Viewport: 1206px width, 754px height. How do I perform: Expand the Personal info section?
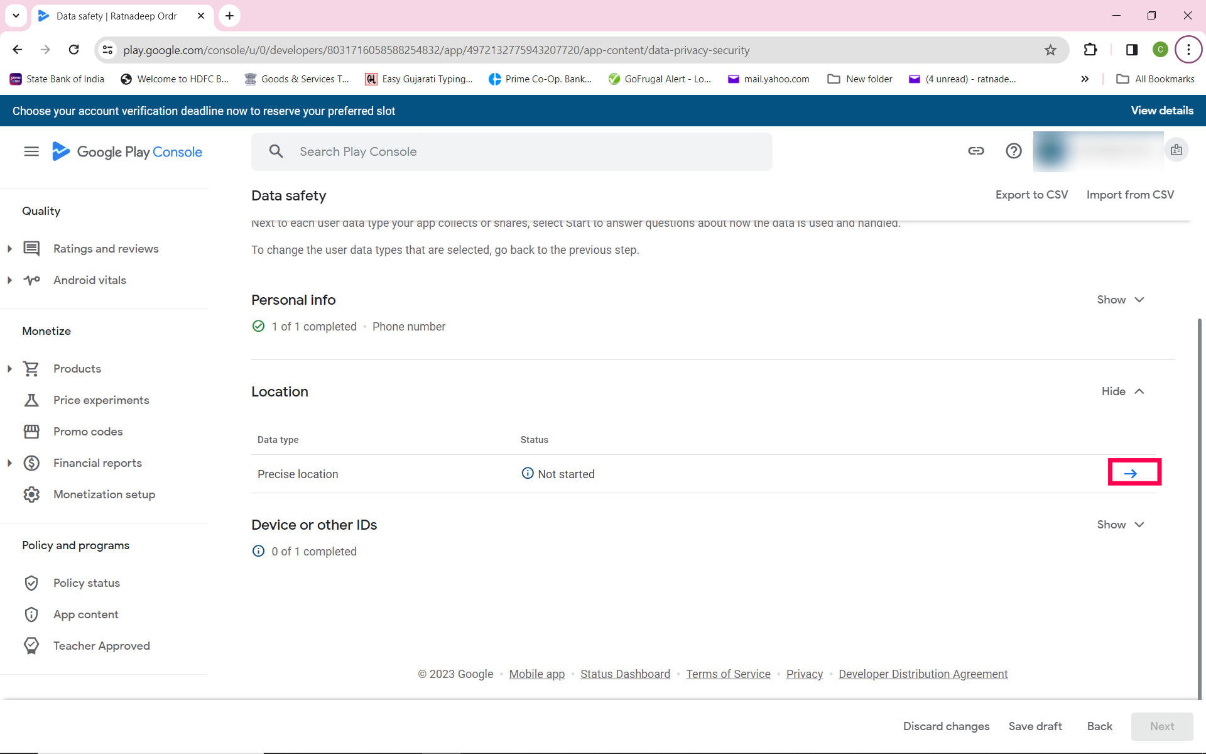click(x=1121, y=300)
